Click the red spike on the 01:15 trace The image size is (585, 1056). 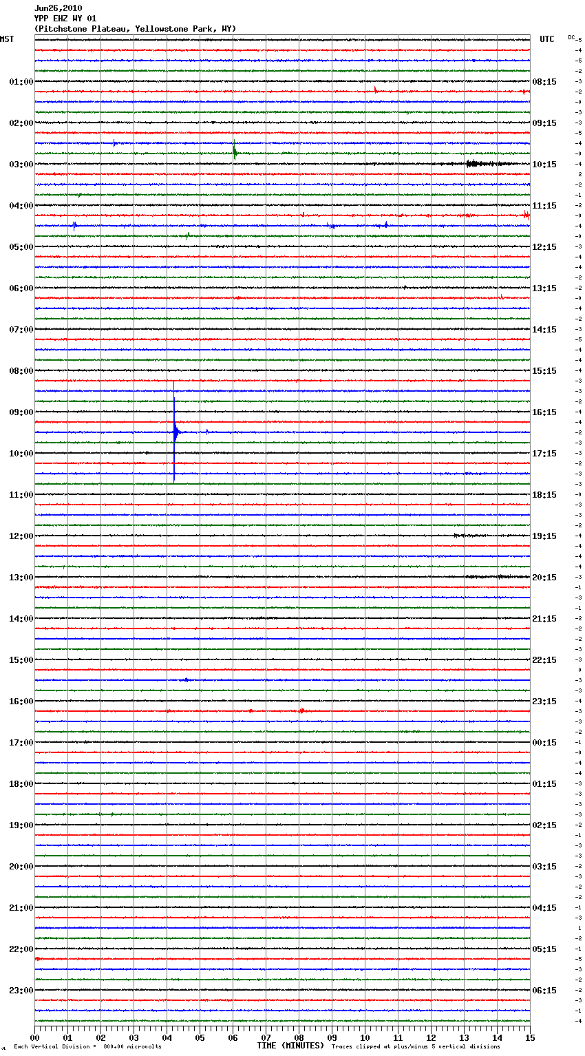coord(376,90)
